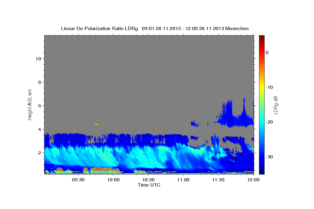
Task: Click the colorbar value -20
Action: (269, 122)
